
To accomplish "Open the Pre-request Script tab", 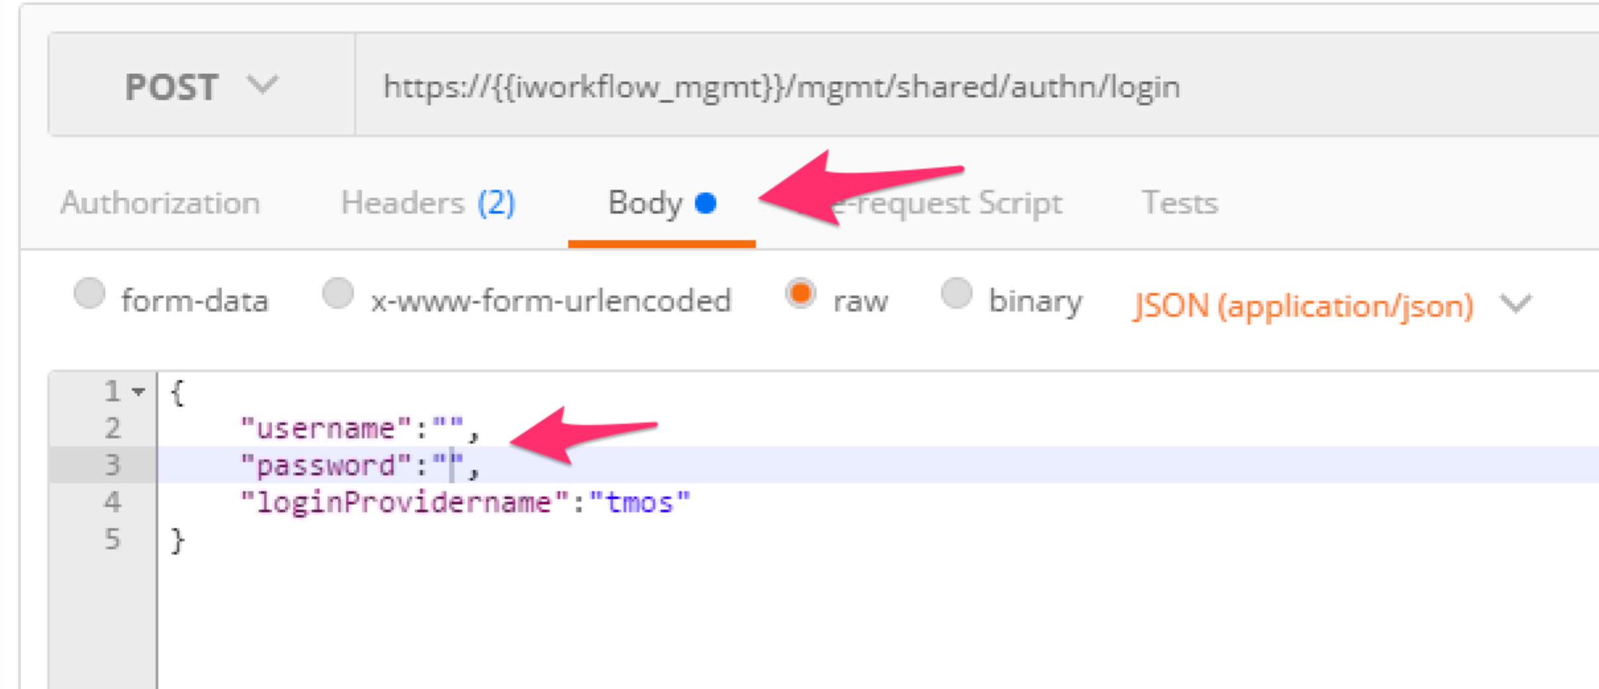I will pyautogui.click(x=945, y=203).
